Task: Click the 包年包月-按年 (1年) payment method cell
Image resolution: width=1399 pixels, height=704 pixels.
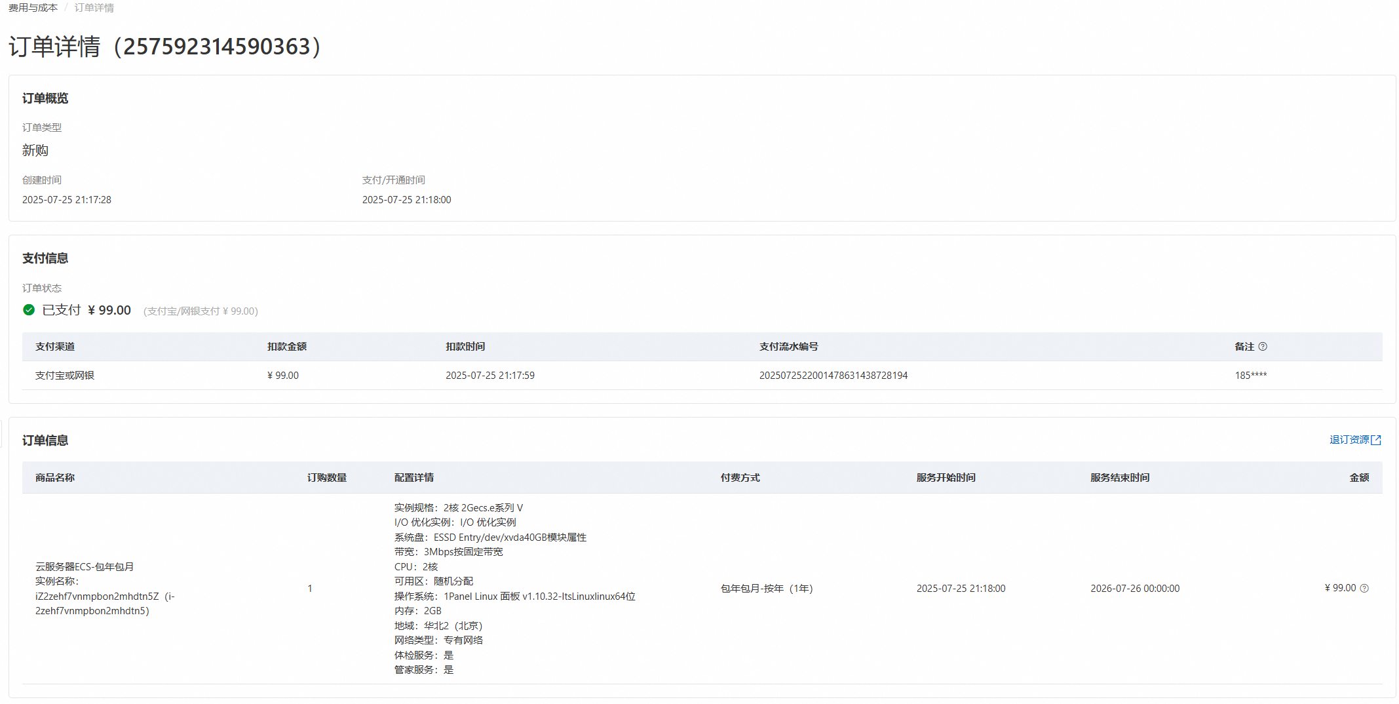Action: 766,589
